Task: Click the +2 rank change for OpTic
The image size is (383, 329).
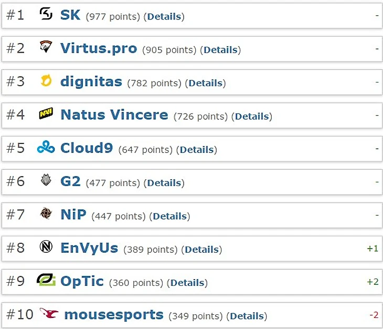Action: [x=372, y=282]
